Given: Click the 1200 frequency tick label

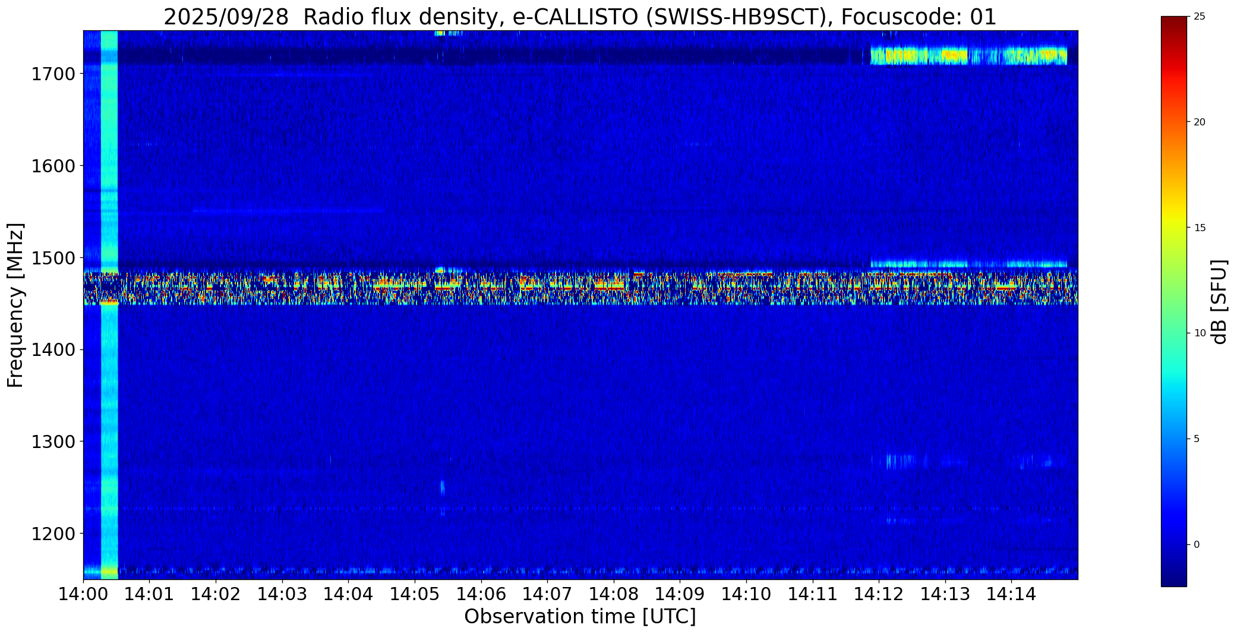Looking at the screenshot, I should click(53, 534).
